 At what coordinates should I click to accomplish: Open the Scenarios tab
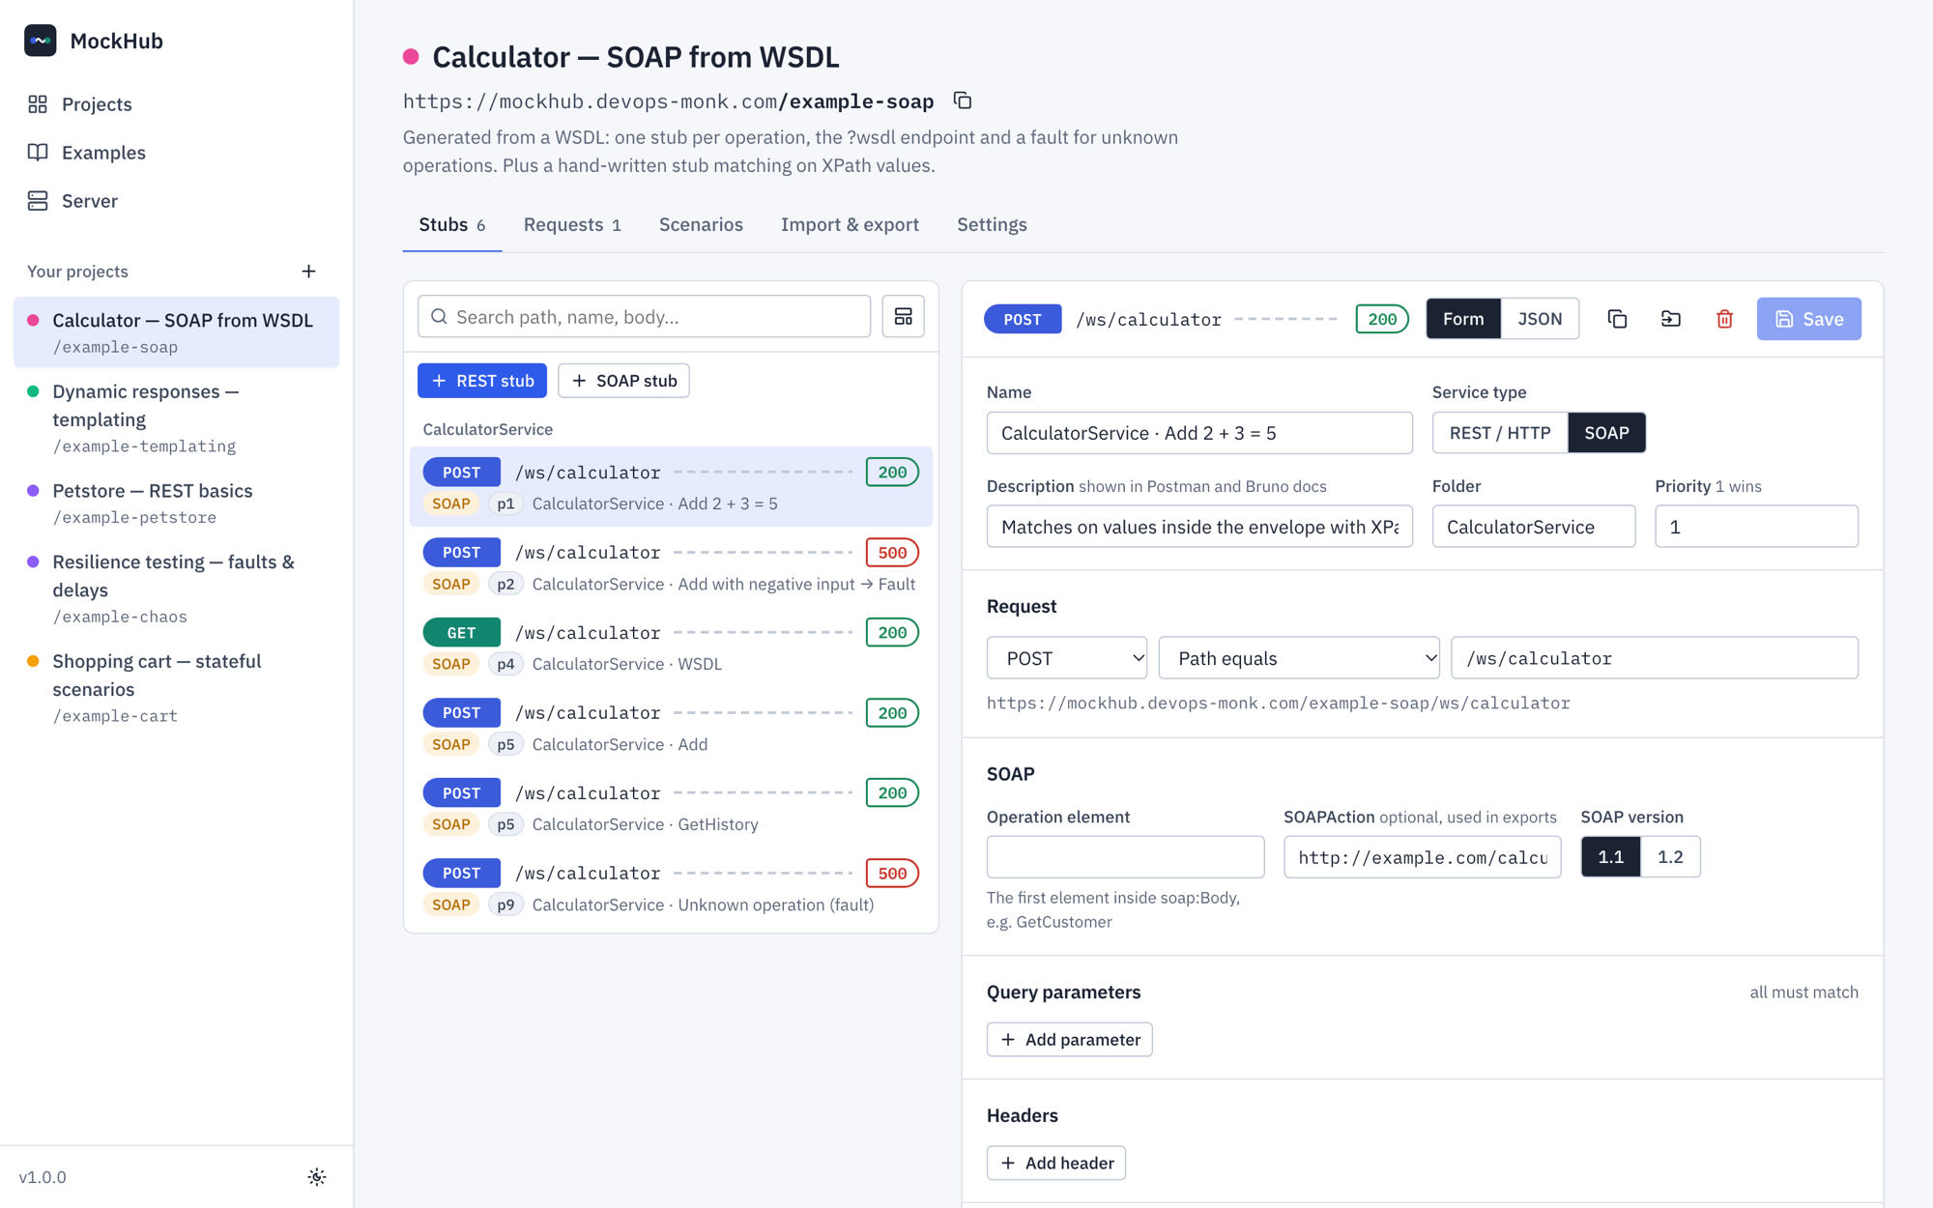701,224
